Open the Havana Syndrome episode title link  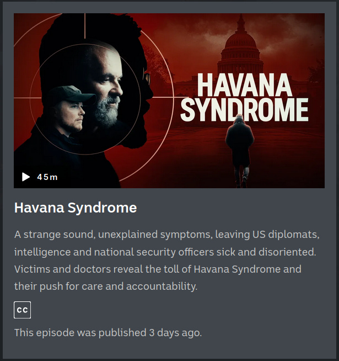click(76, 208)
